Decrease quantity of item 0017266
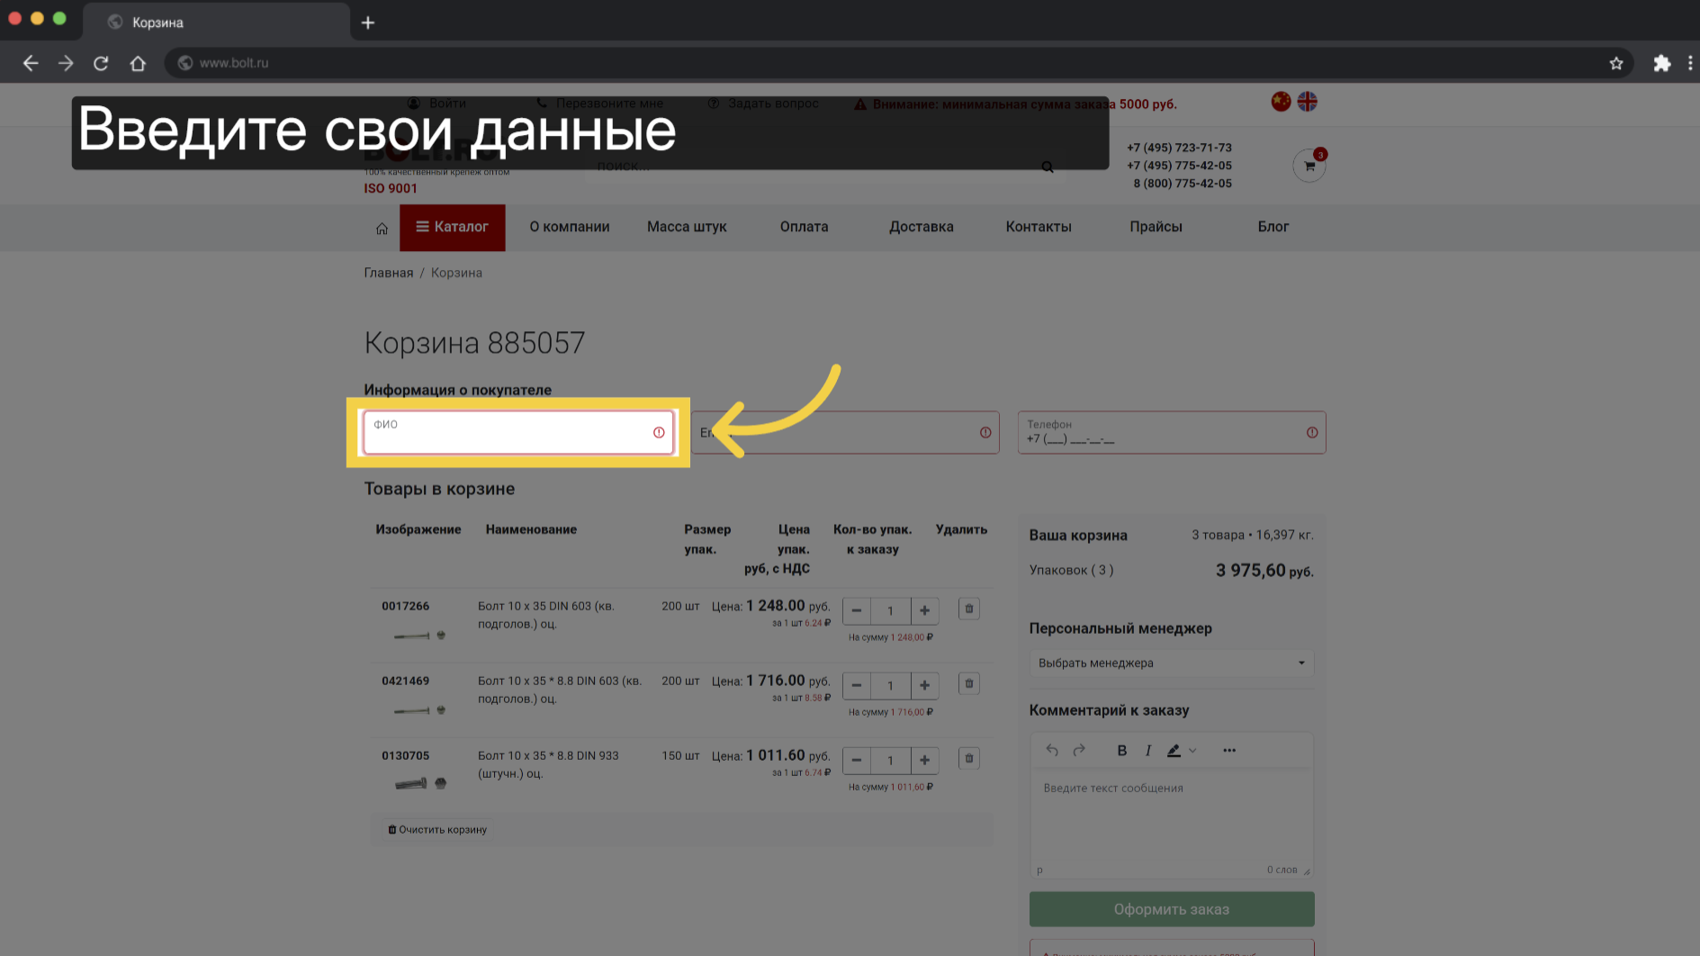 click(x=857, y=610)
